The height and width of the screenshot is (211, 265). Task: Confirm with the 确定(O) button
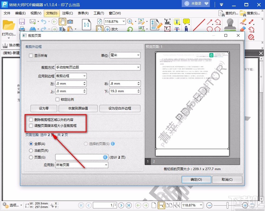196,180
